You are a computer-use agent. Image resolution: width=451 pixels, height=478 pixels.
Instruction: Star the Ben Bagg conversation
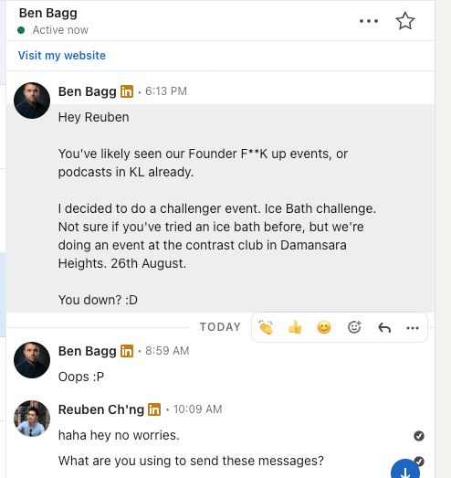(405, 21)
